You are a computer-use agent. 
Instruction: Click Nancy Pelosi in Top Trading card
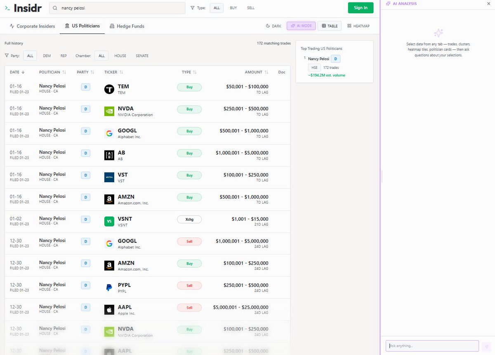[x=318, y=59]
